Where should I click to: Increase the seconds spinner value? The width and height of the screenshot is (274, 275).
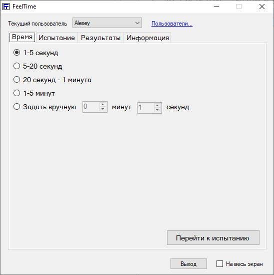[157, 106]
